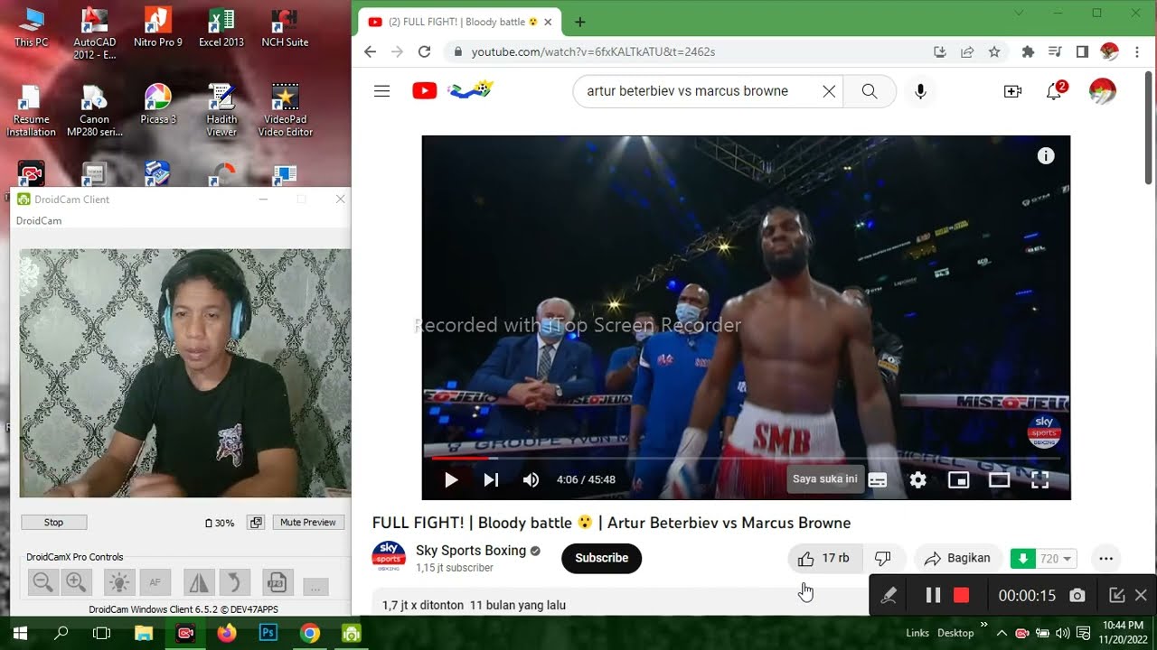Open Chrome media control icon
Viewport: 1157px width, 650px height.
1055,52
